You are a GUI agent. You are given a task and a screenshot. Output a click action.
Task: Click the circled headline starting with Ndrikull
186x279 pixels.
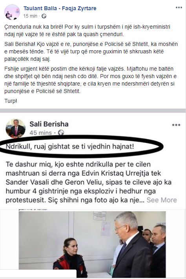(x=70, y=147)
